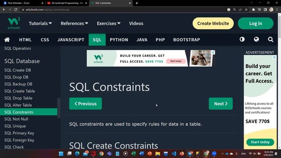The image size is (281, 158).
Task: Click Start today in banner ad
Action: pos(176,61)
